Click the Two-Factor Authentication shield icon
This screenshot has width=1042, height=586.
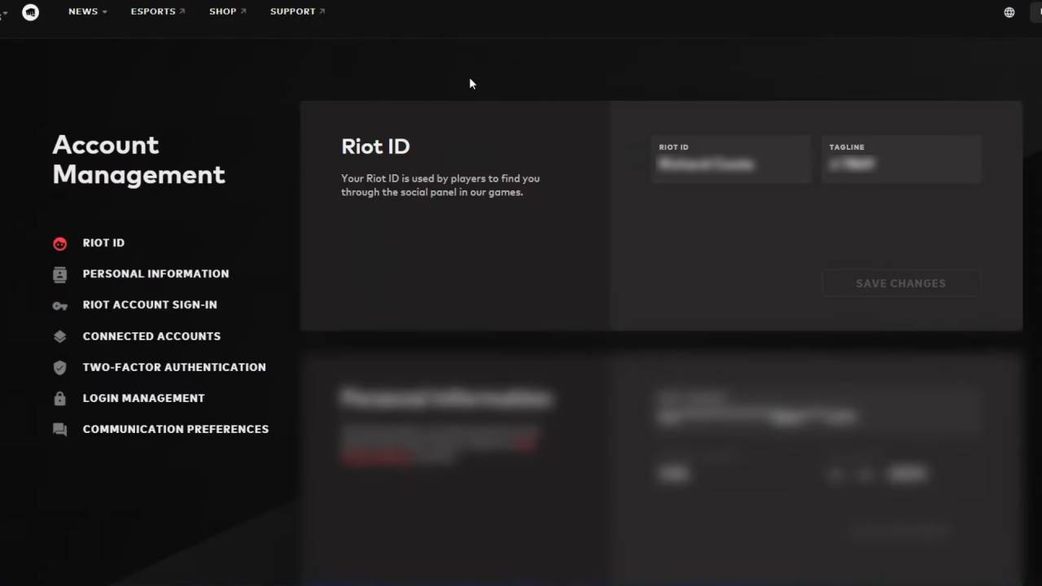59,367
